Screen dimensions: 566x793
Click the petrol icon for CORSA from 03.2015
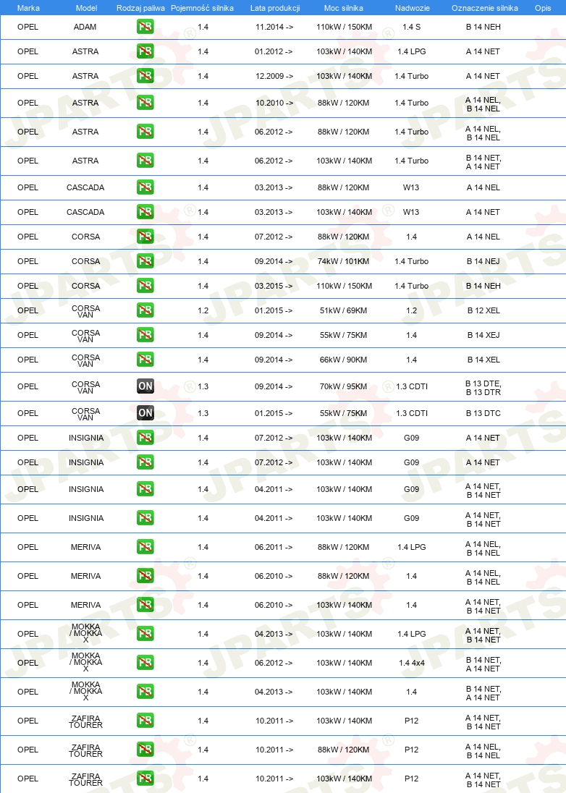tap(145, 286)
